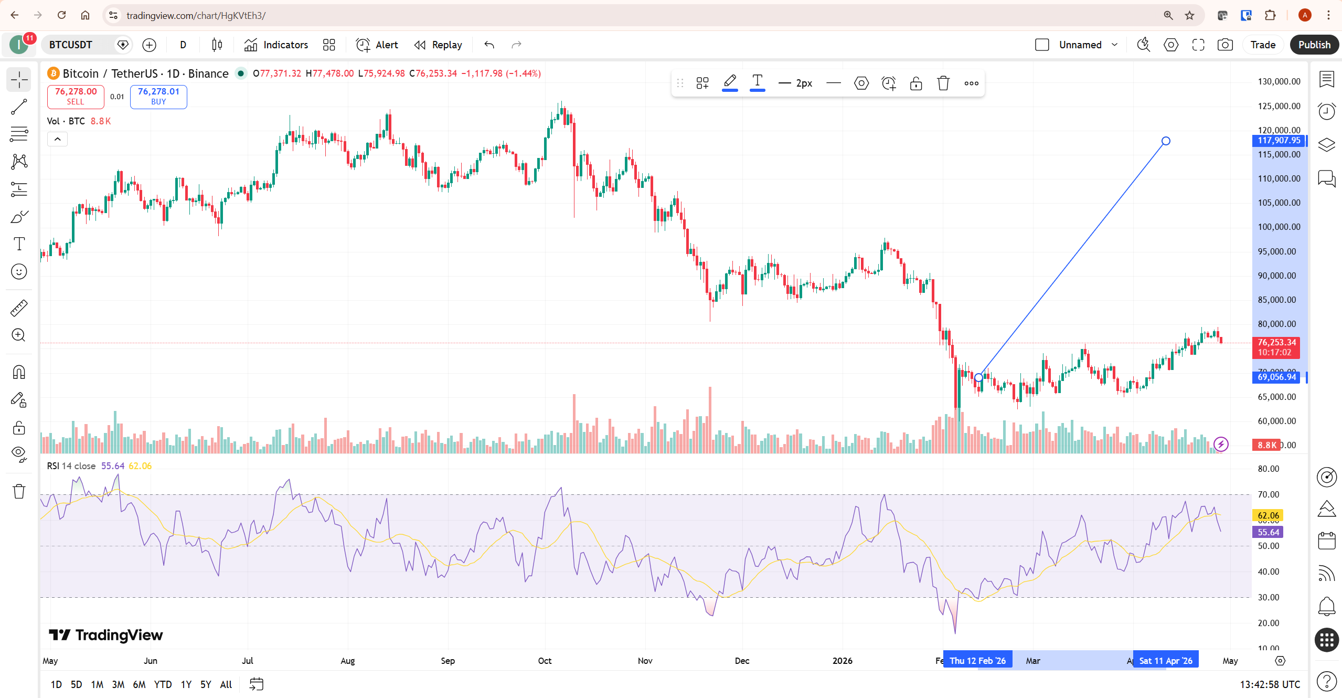Take a chart snapshot with camera
Viewport: 1342px width, 698px height.
point(1225,45)
